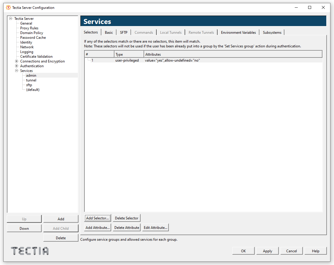Select Services label in tree
Screen dimensions: 334x265
26,71
